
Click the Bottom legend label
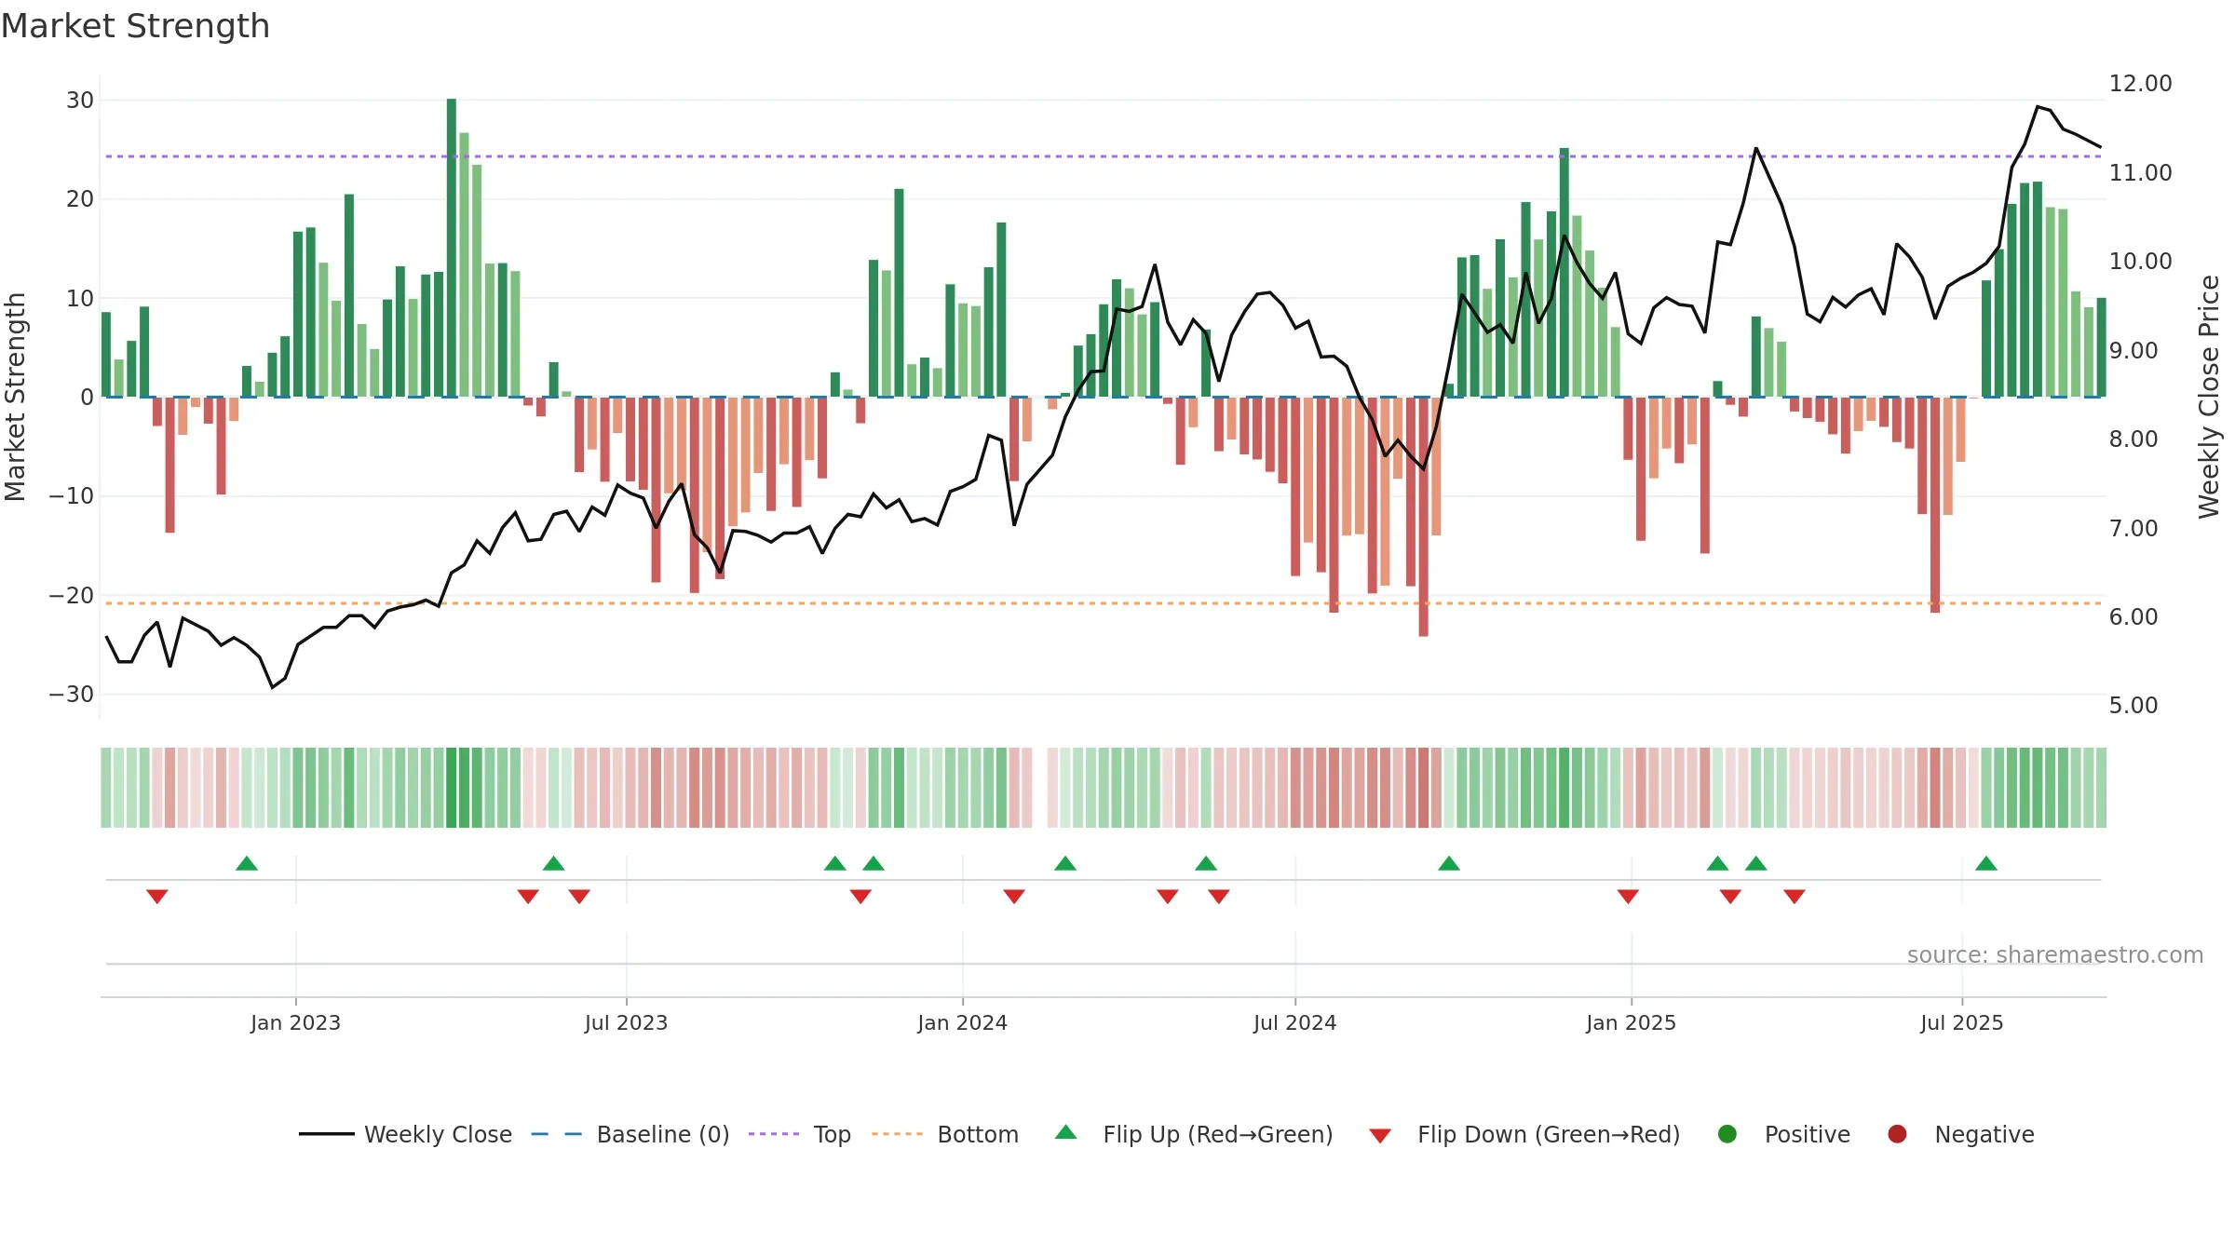tap(978, 1134)
